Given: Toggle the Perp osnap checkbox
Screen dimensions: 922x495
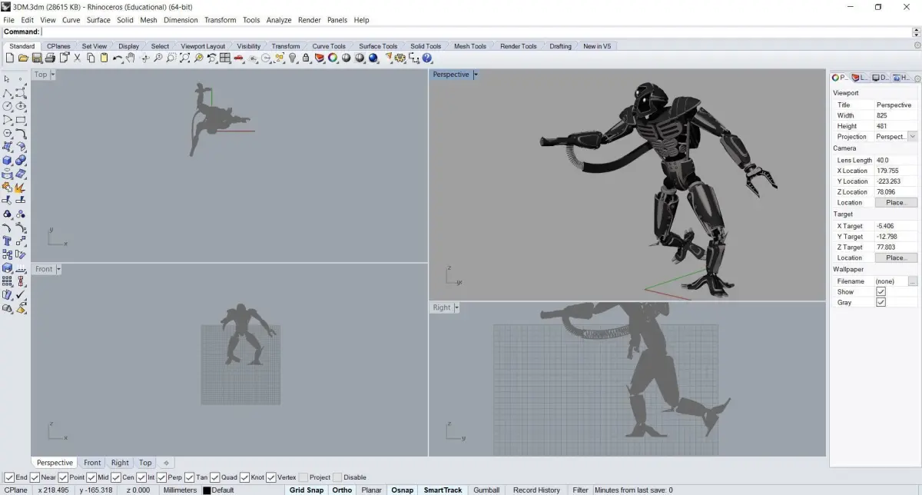Looking at the screenshot, I should [161, 477].
